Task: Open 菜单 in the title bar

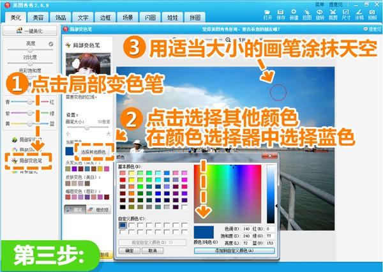Action: [x=320, y=4]
